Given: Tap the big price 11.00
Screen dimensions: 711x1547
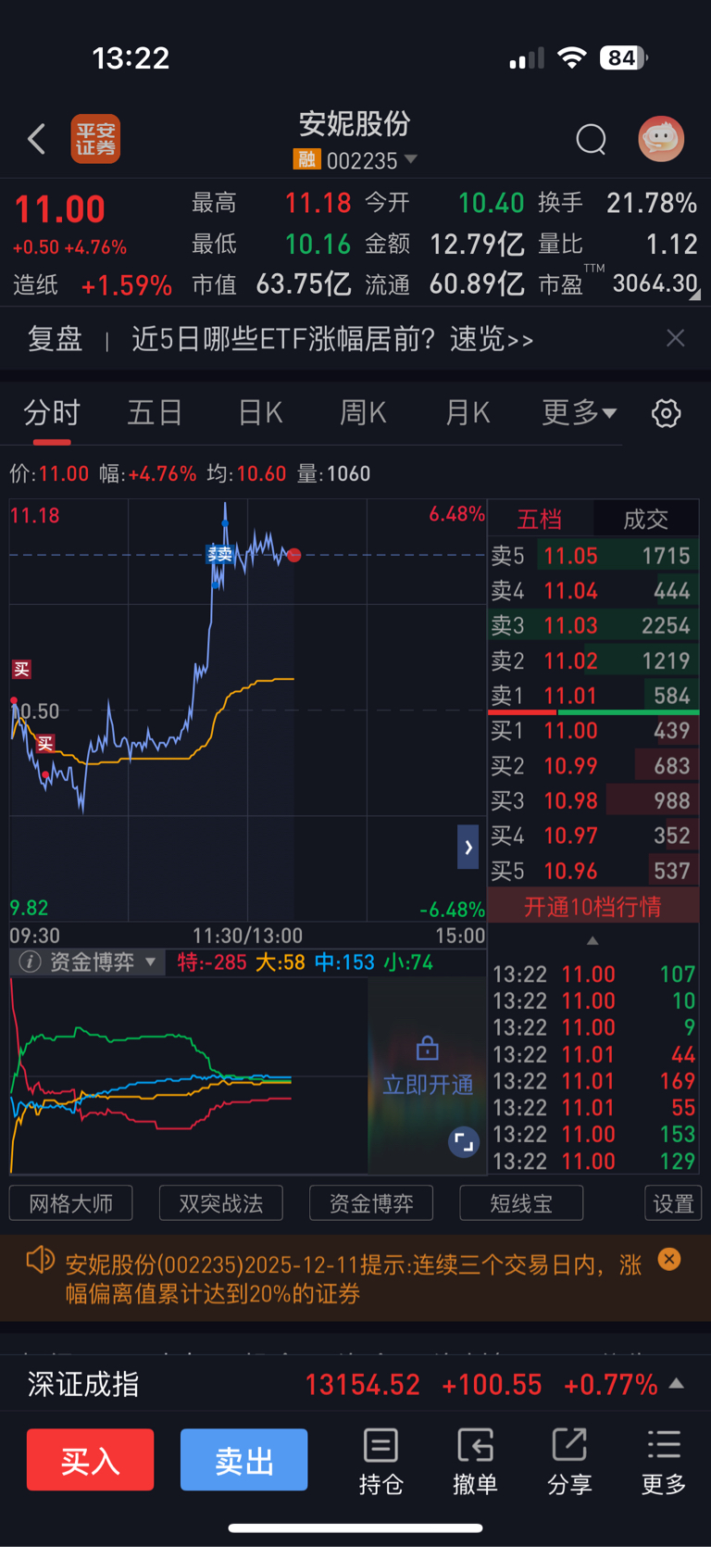Looking at the screenshot, I should click(60, 209).
